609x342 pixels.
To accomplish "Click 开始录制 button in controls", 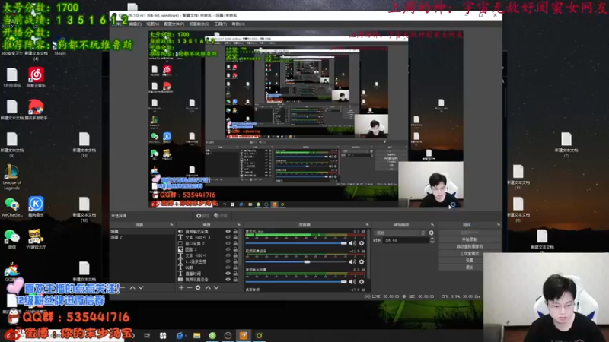I will pos(470,239).
